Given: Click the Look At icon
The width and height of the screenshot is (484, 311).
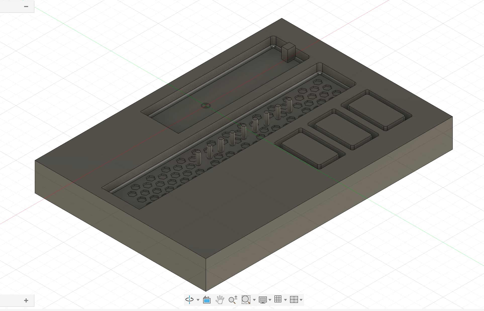Looking at the screenshot, I should pos(207,299).
